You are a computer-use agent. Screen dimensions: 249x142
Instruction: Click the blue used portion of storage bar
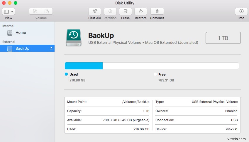tap(84, 66)
